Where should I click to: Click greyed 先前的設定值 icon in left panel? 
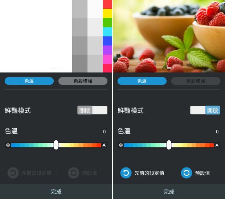click(x=13, y=173)
